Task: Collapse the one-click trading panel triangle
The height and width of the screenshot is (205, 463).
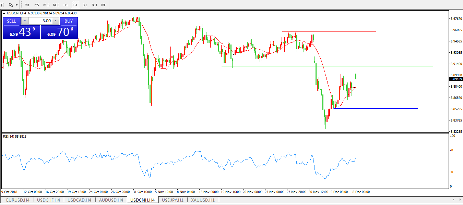Action: coord(4,13)
